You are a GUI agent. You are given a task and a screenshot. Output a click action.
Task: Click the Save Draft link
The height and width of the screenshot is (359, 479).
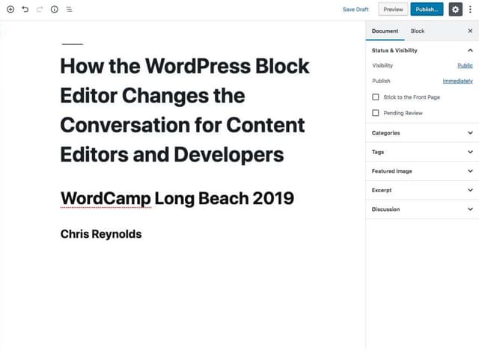pos(356,10)
